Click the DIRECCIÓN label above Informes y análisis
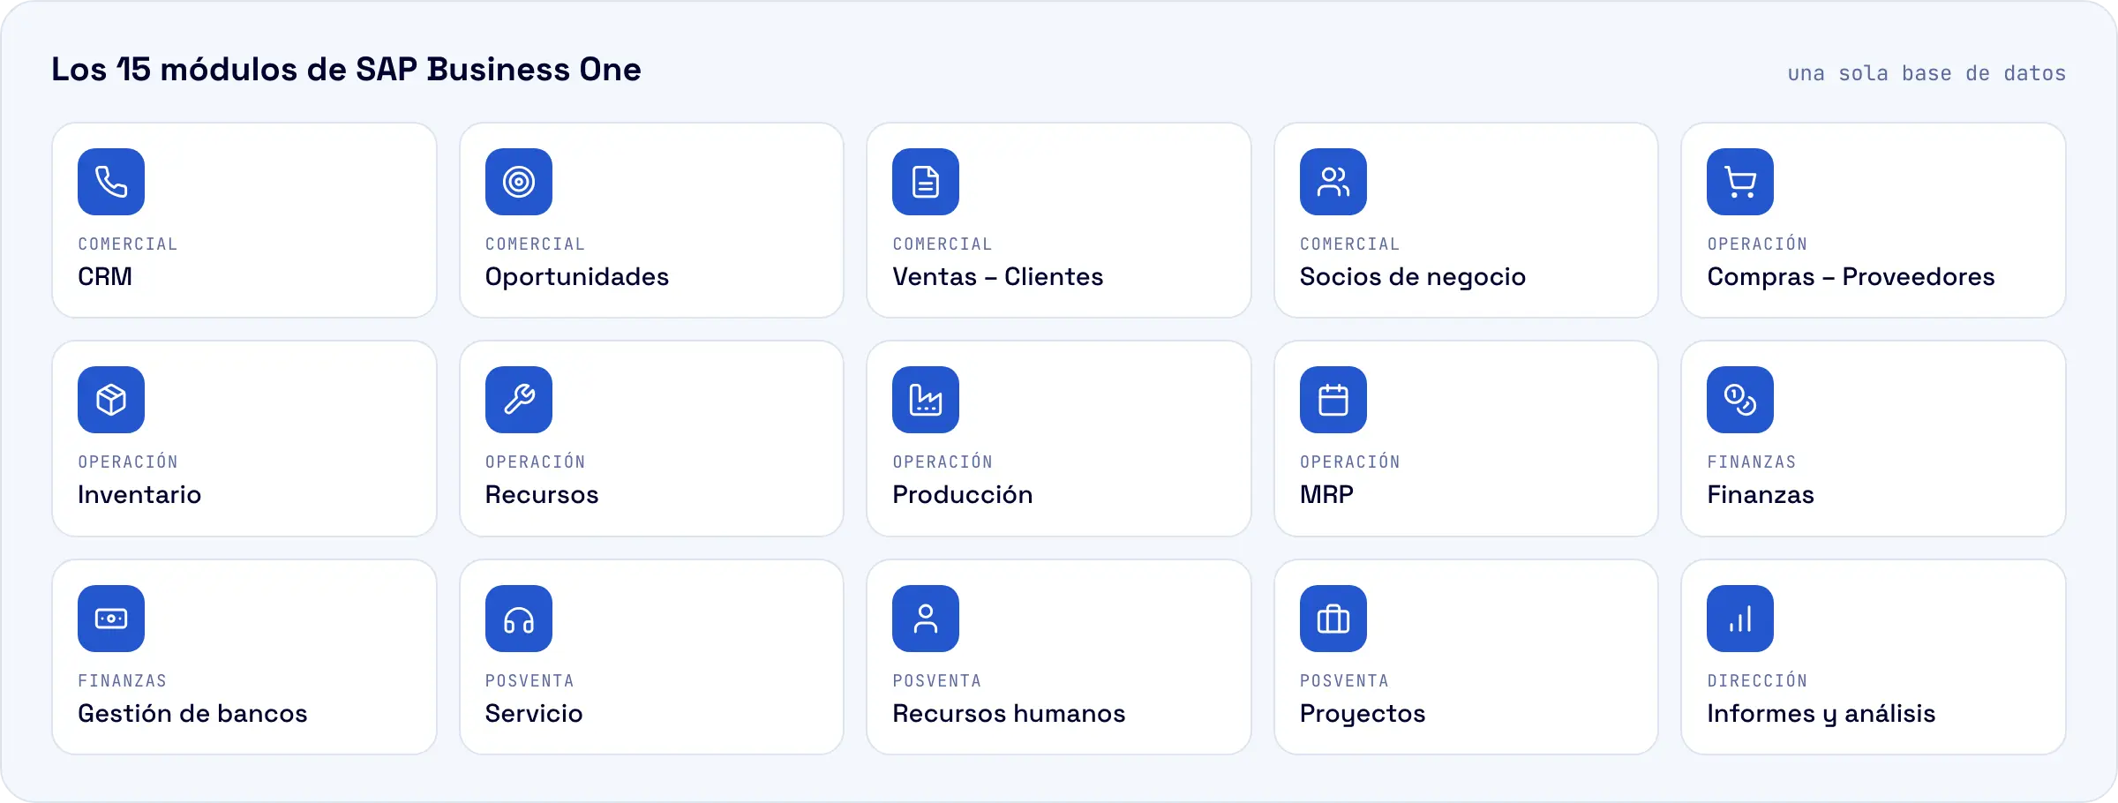The height and width of the screenshot is (803, 2118). coord(1757,680)
